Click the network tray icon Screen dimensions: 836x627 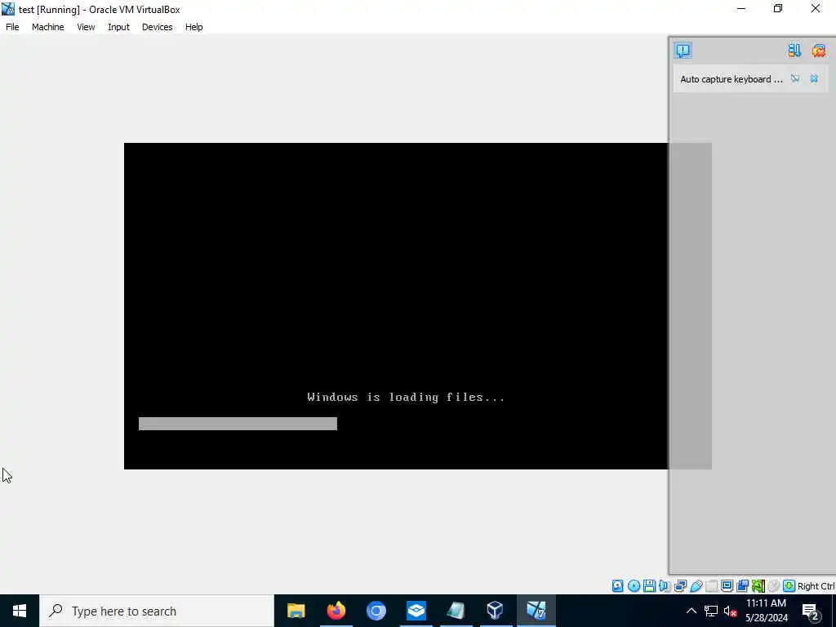point(711,611)
